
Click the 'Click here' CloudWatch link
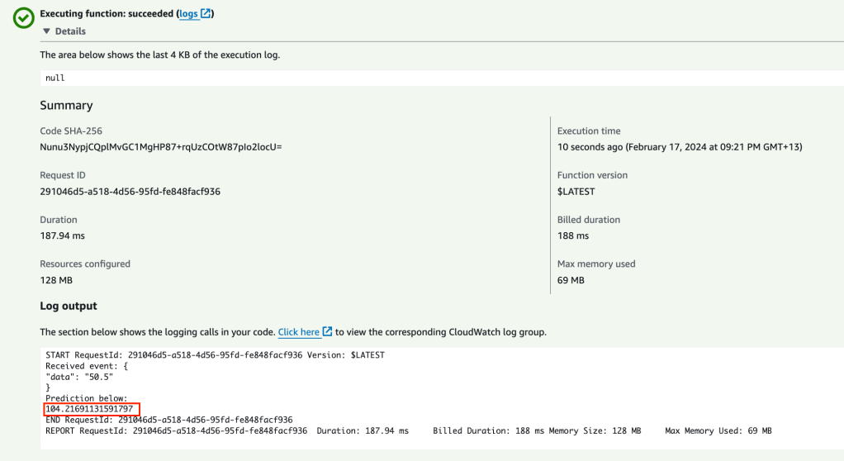tap(298, 332)
